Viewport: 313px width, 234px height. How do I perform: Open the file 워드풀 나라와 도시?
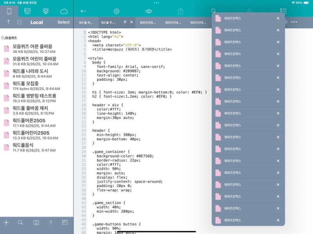[x=37, y=73]
